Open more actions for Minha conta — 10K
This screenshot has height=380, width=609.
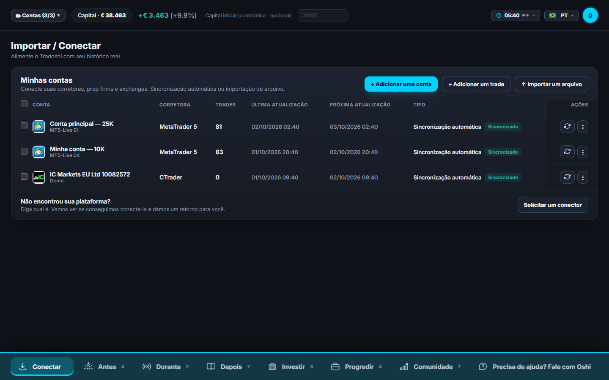coord(583,152)
